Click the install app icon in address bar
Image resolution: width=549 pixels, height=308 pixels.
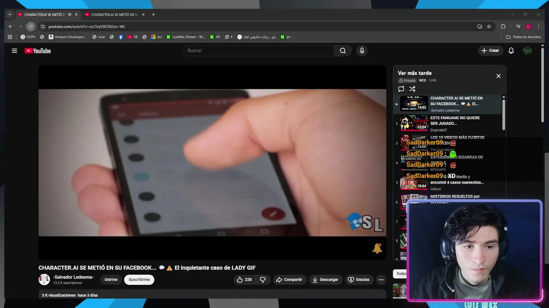[480, 27]
